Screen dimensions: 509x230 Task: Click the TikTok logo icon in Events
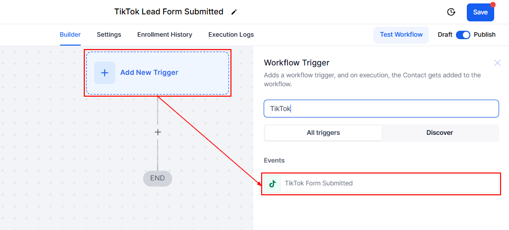pos(272,183)
